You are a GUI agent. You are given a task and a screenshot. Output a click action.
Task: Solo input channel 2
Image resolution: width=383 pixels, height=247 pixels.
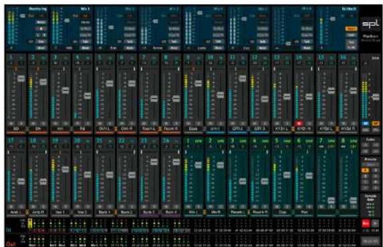tap(43, 123)
